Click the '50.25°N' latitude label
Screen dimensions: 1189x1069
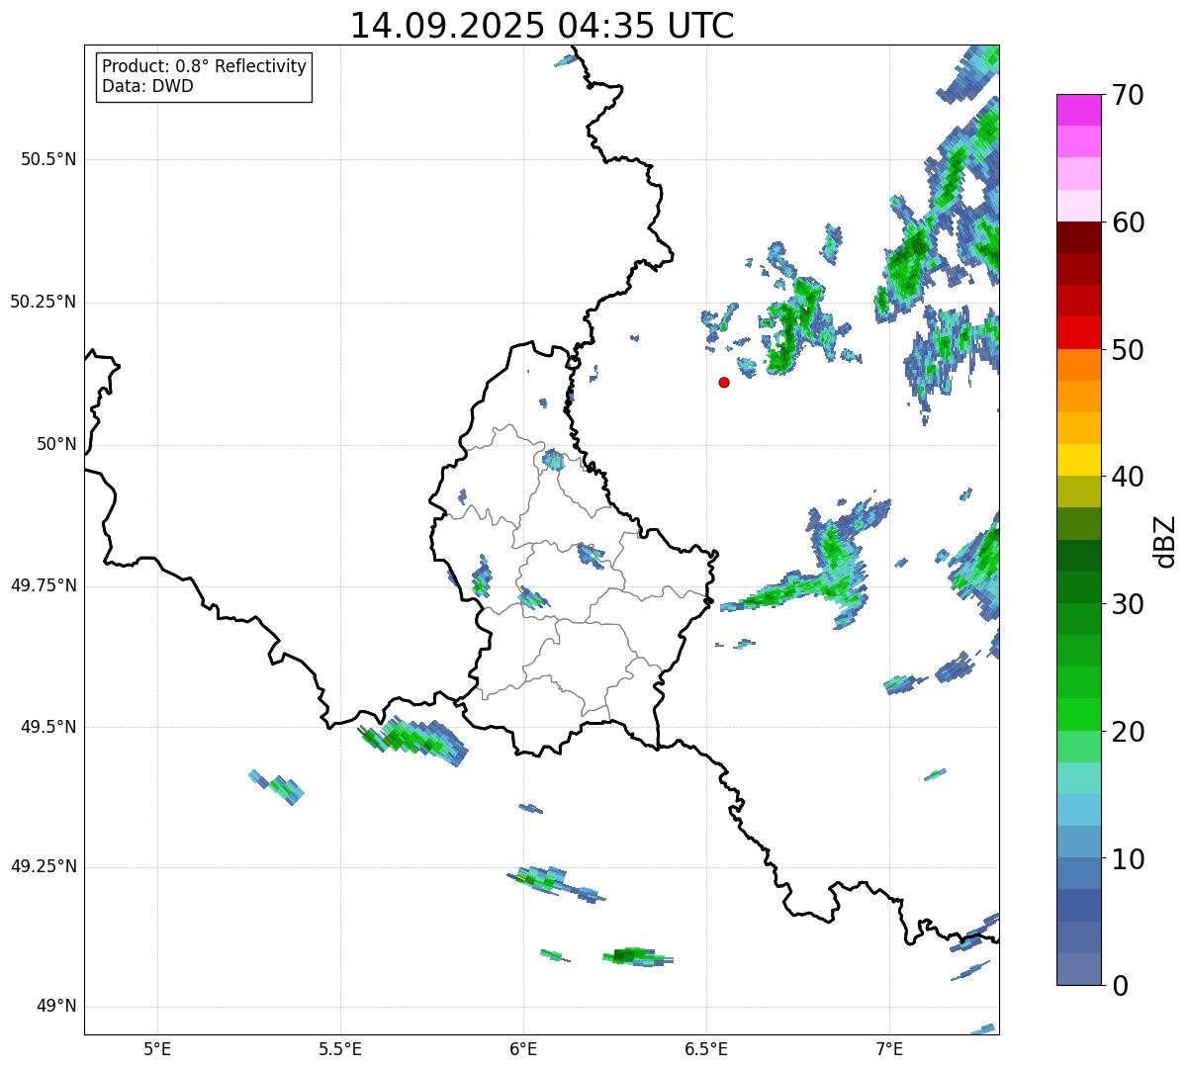pyautogui.click(x=43, y=302)
